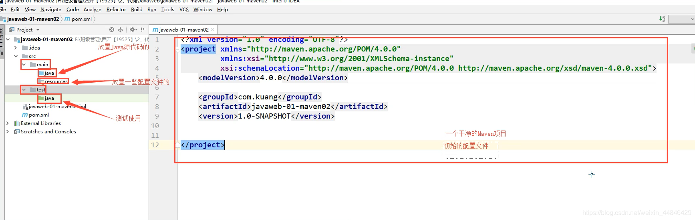The width and height of the screenshot is (695, 220).
Task: Open the View menu
Action: point(30,9)
